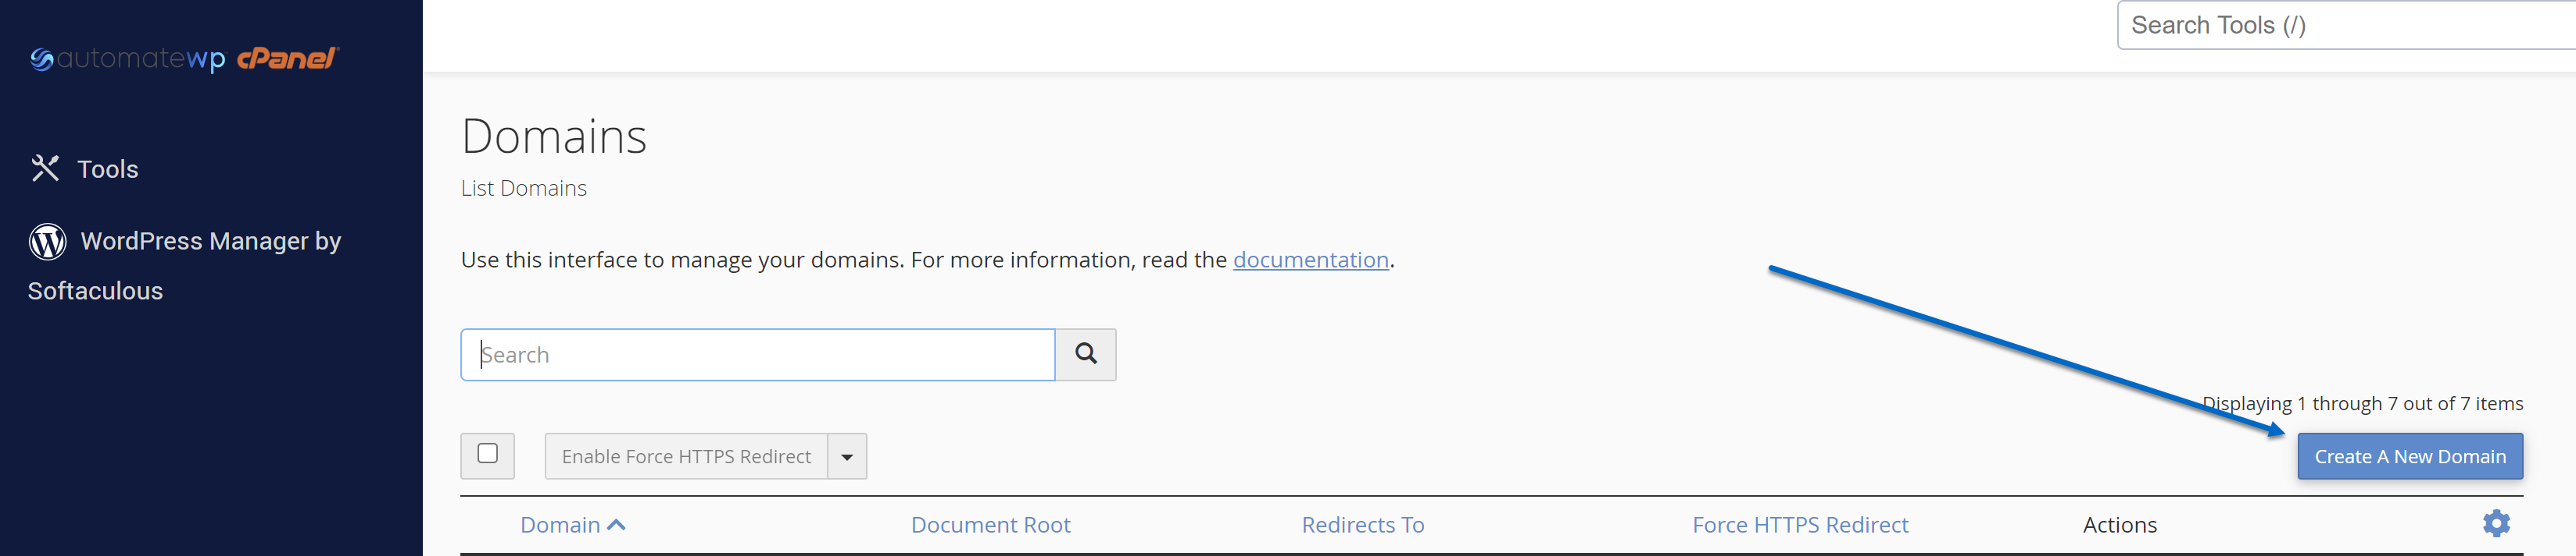Expand the Force HTTPS Redirect dropdown arrow

coord(847,456)
